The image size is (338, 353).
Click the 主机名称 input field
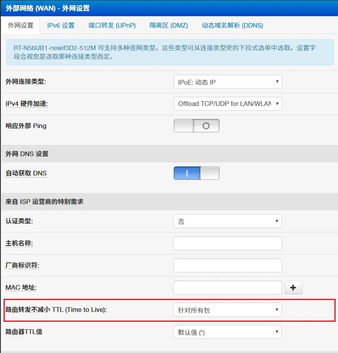(x=227, y=244)
